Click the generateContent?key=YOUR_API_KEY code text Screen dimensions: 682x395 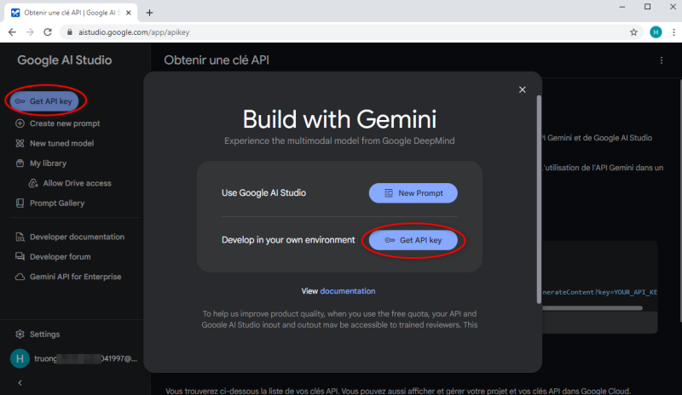click(x=600, y=292)
